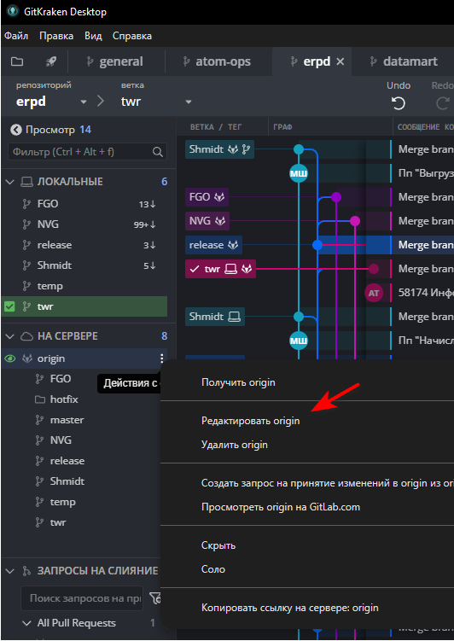
Task: Open the Правка menu
Action: (56, 36)
